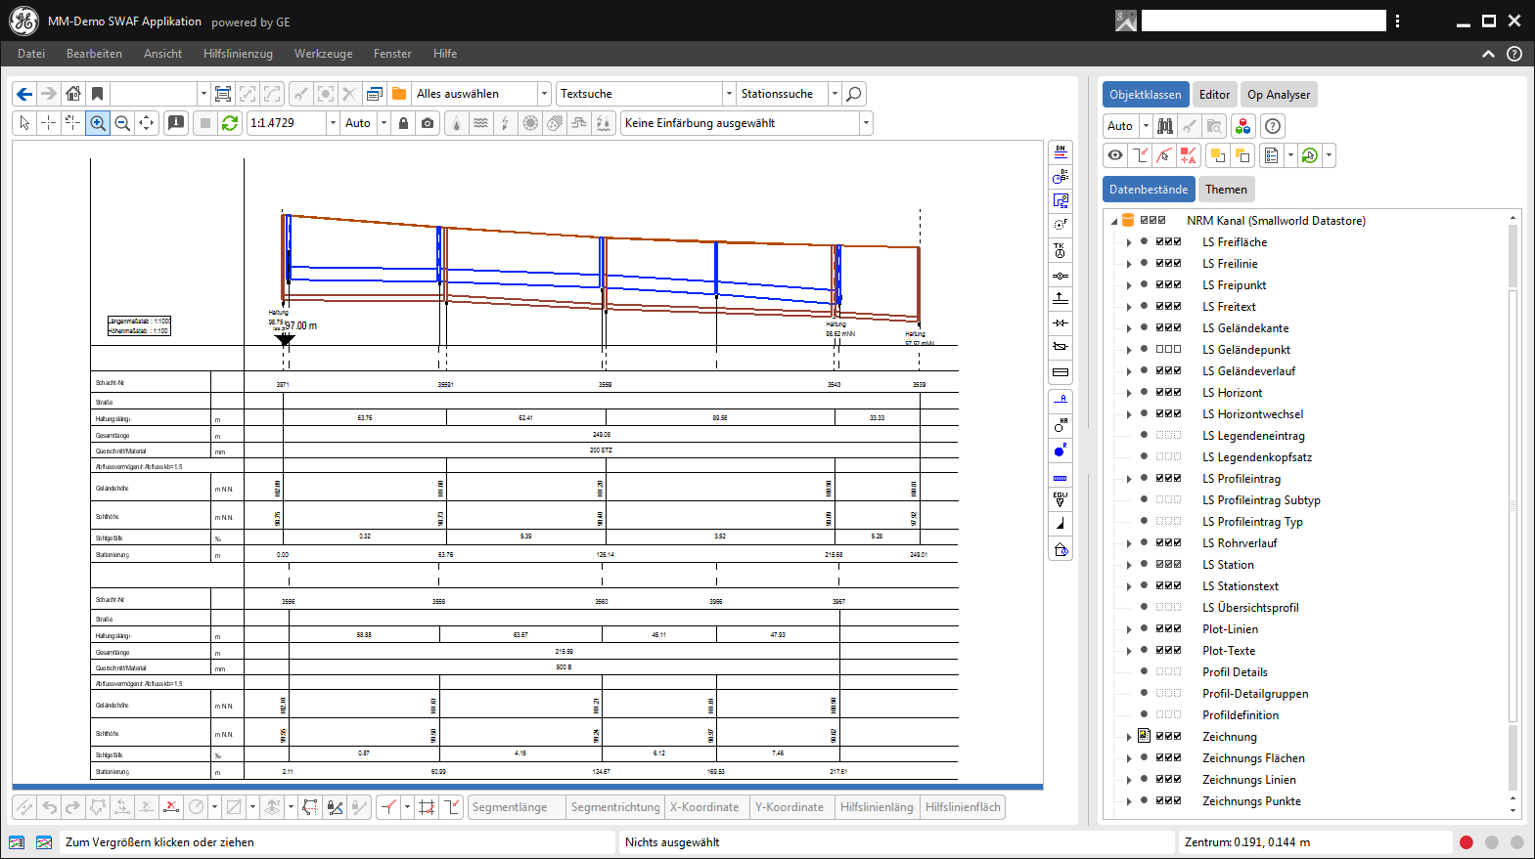Screen dimensions: 1535x859
Task: Toggle the eye visibility button
Action: 1115,155
